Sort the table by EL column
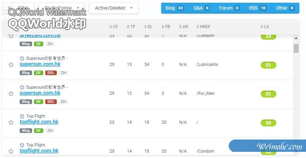Viewport: 306px width, 158px height. tap(148, 27)
